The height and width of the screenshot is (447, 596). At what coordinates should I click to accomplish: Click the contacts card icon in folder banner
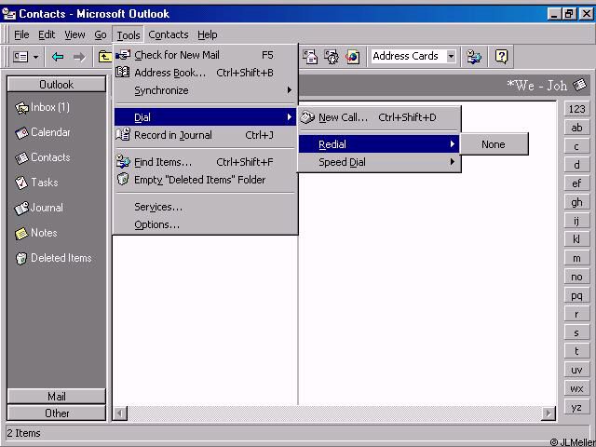(579, 85)
